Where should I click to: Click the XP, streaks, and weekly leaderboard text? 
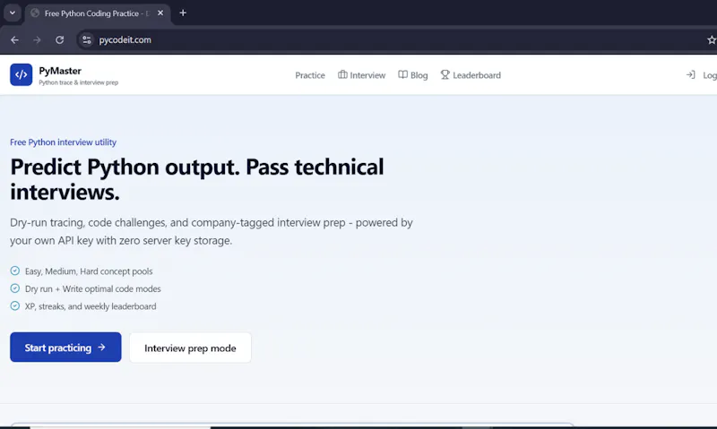point(91,306)
